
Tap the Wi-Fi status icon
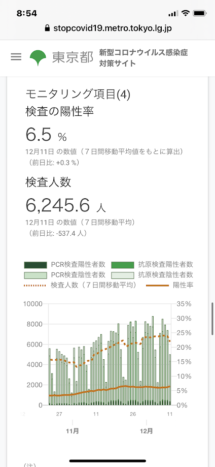(x=186, y=13)
